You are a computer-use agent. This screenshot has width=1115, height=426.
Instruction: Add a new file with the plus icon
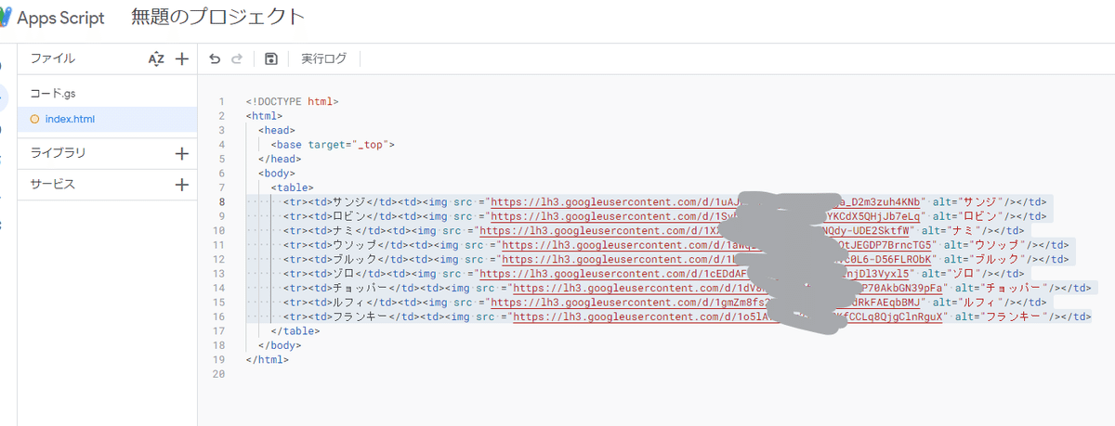pyautogui.click(x=182, y=58)
